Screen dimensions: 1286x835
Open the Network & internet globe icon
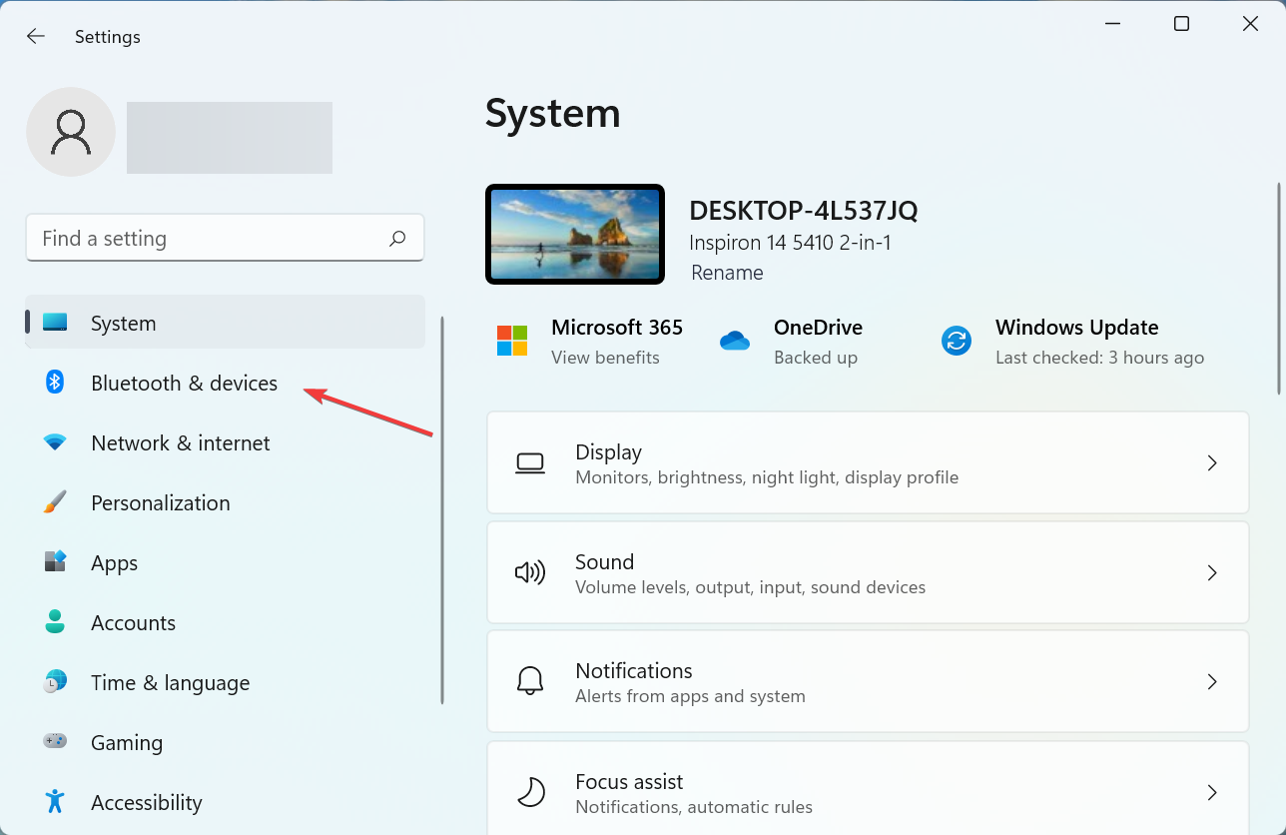pyautogui.click(x=53, y=442)
